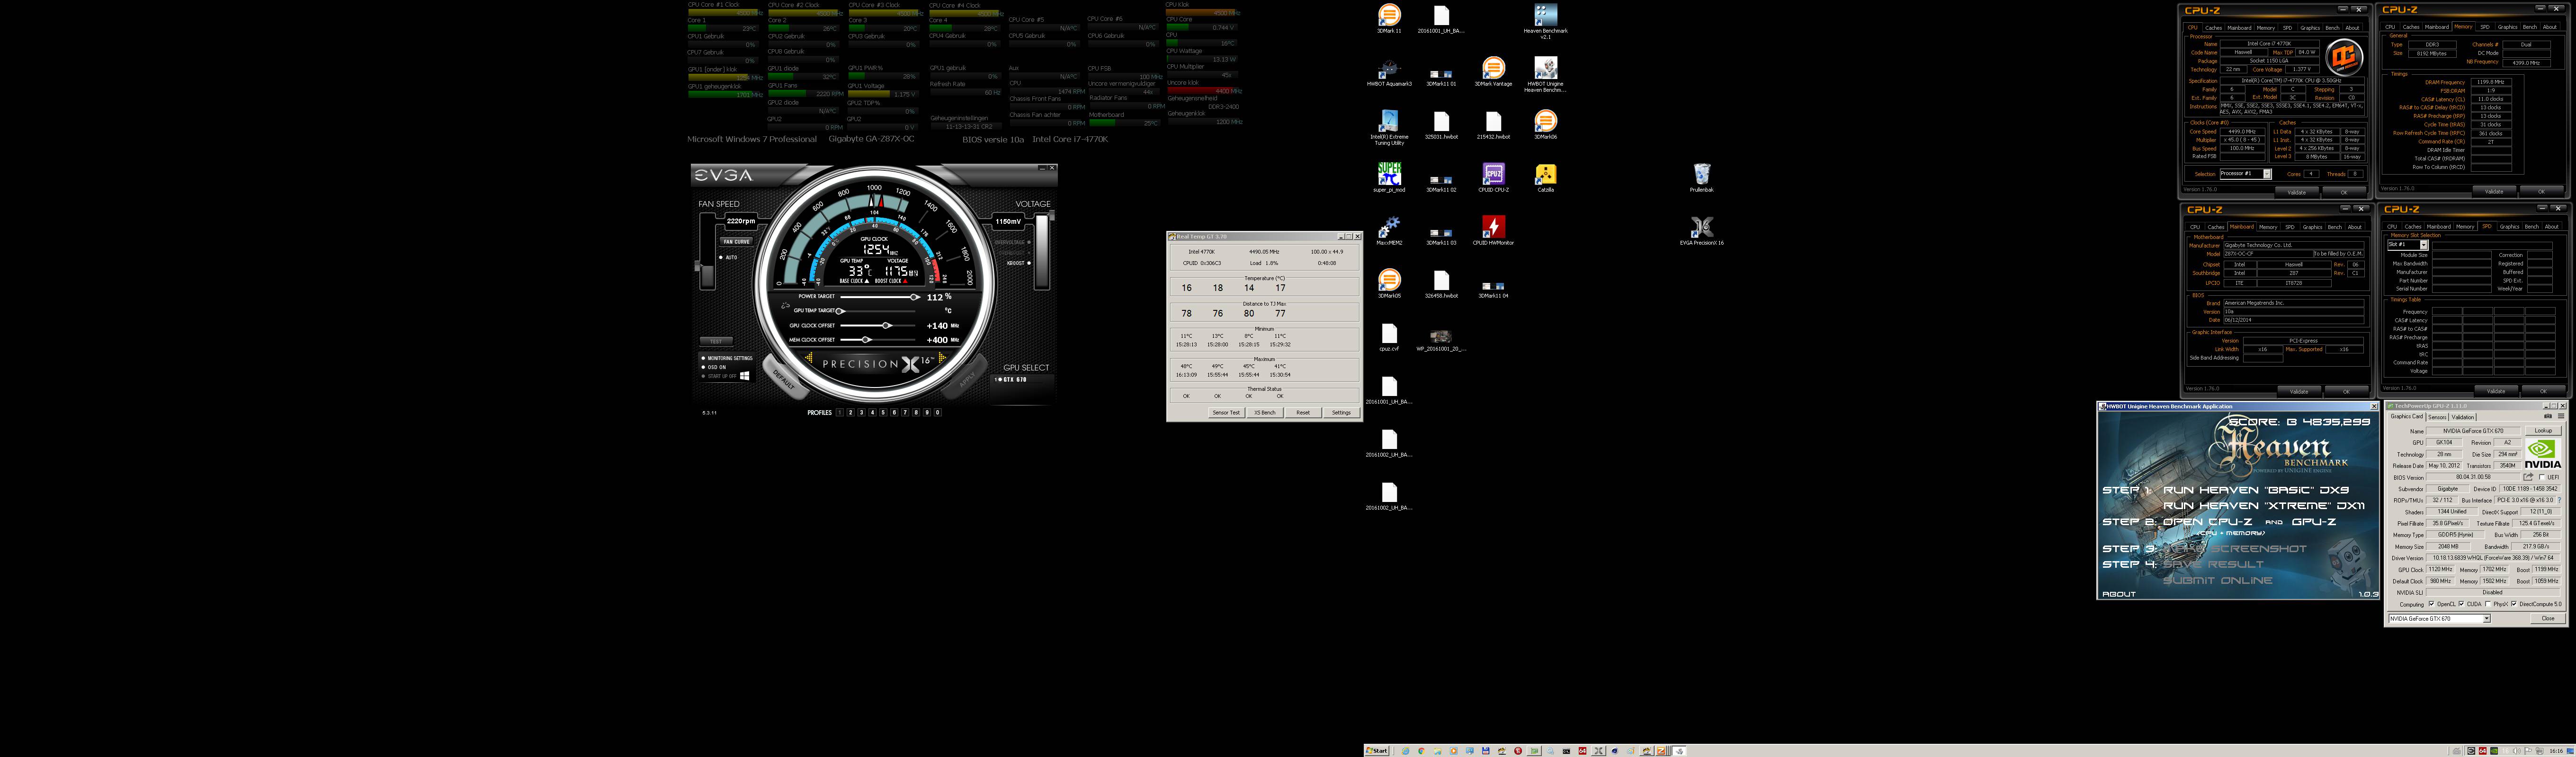Select the 325031.hwbot file icon
The width and height of the screenshot is (2576, 757).
[1441, 126]
